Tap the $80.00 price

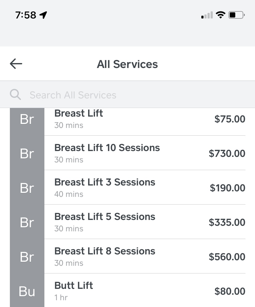230,291
